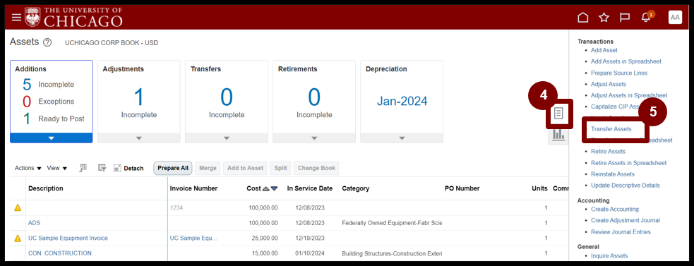Open the hamburger navigation menu
Screen dimensions: 694x266
pyautogui.click(x=16, y=17)
